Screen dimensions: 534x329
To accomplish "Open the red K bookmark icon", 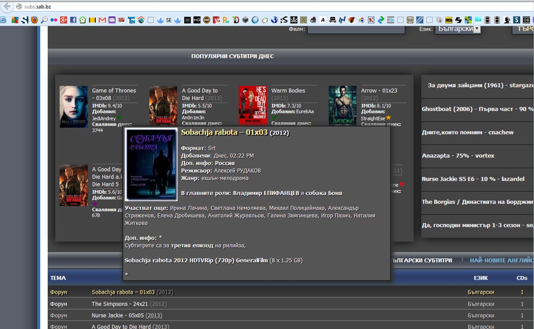I will tap(371, 20).
